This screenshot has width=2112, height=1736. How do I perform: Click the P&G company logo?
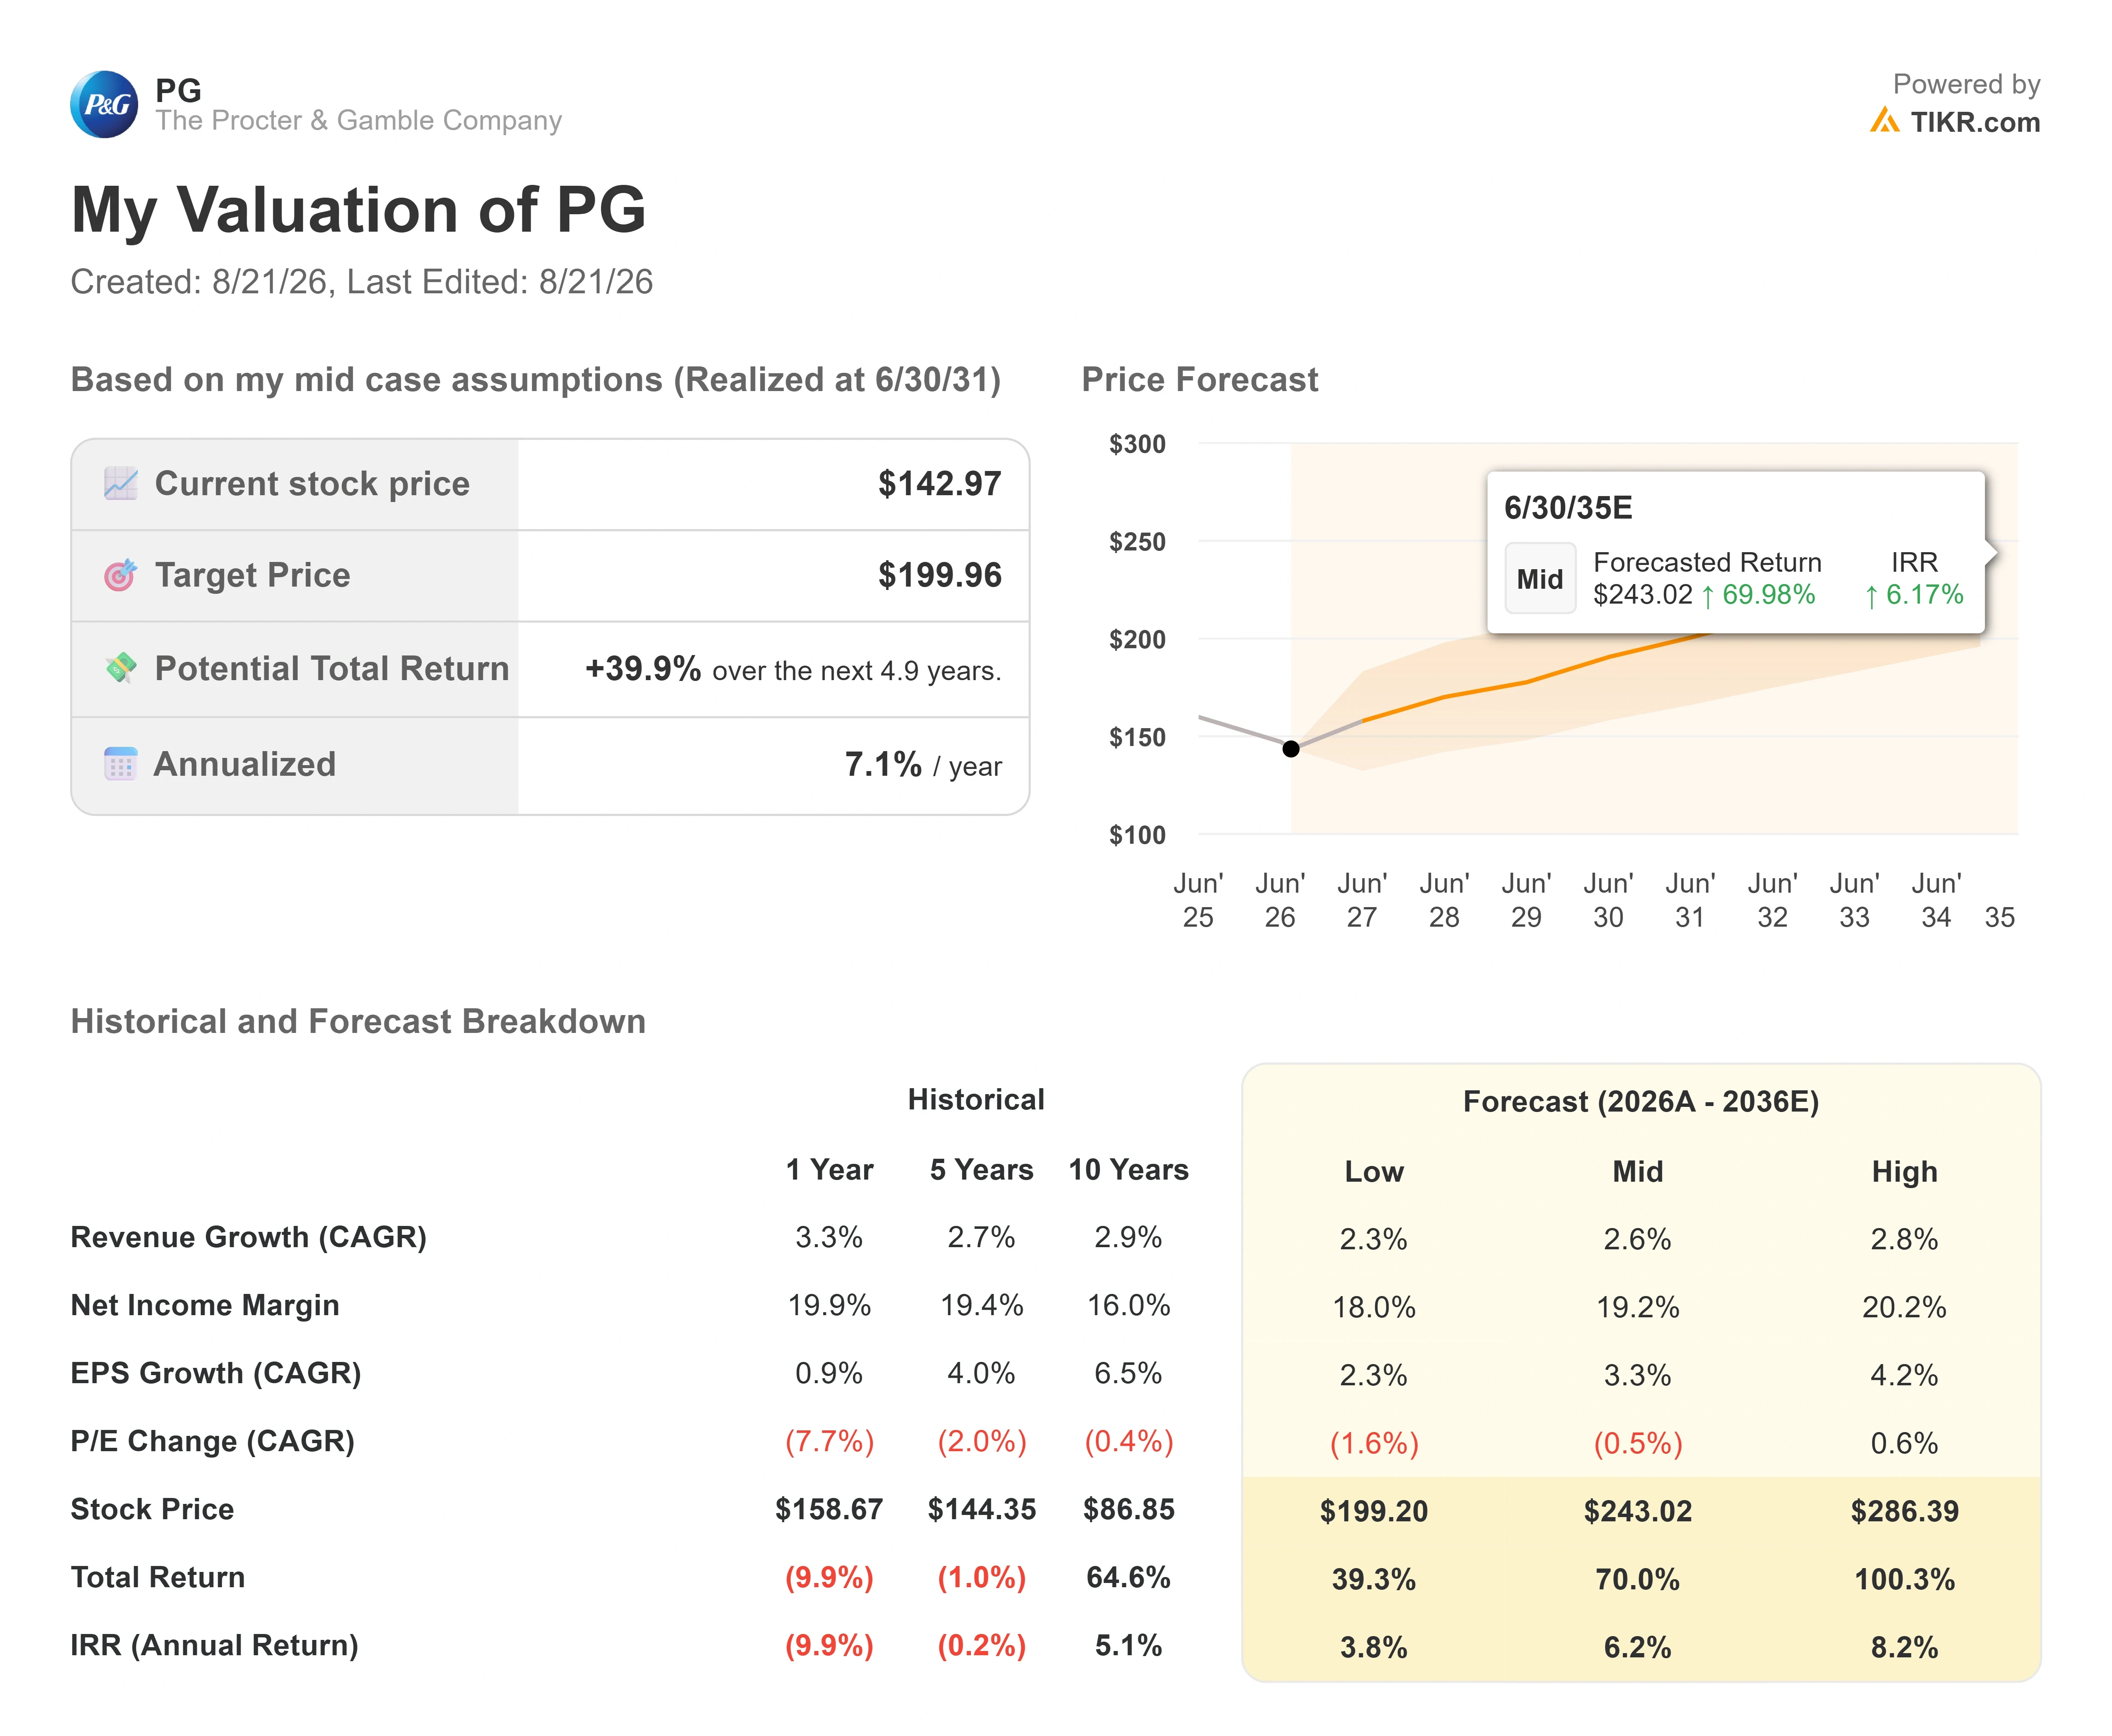click(104, 104)
